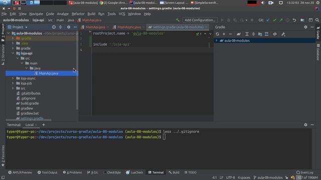This screenshot has height=180, width=321.
Task: Select build.gradle file in tree
Action: [x=30, y=103]
